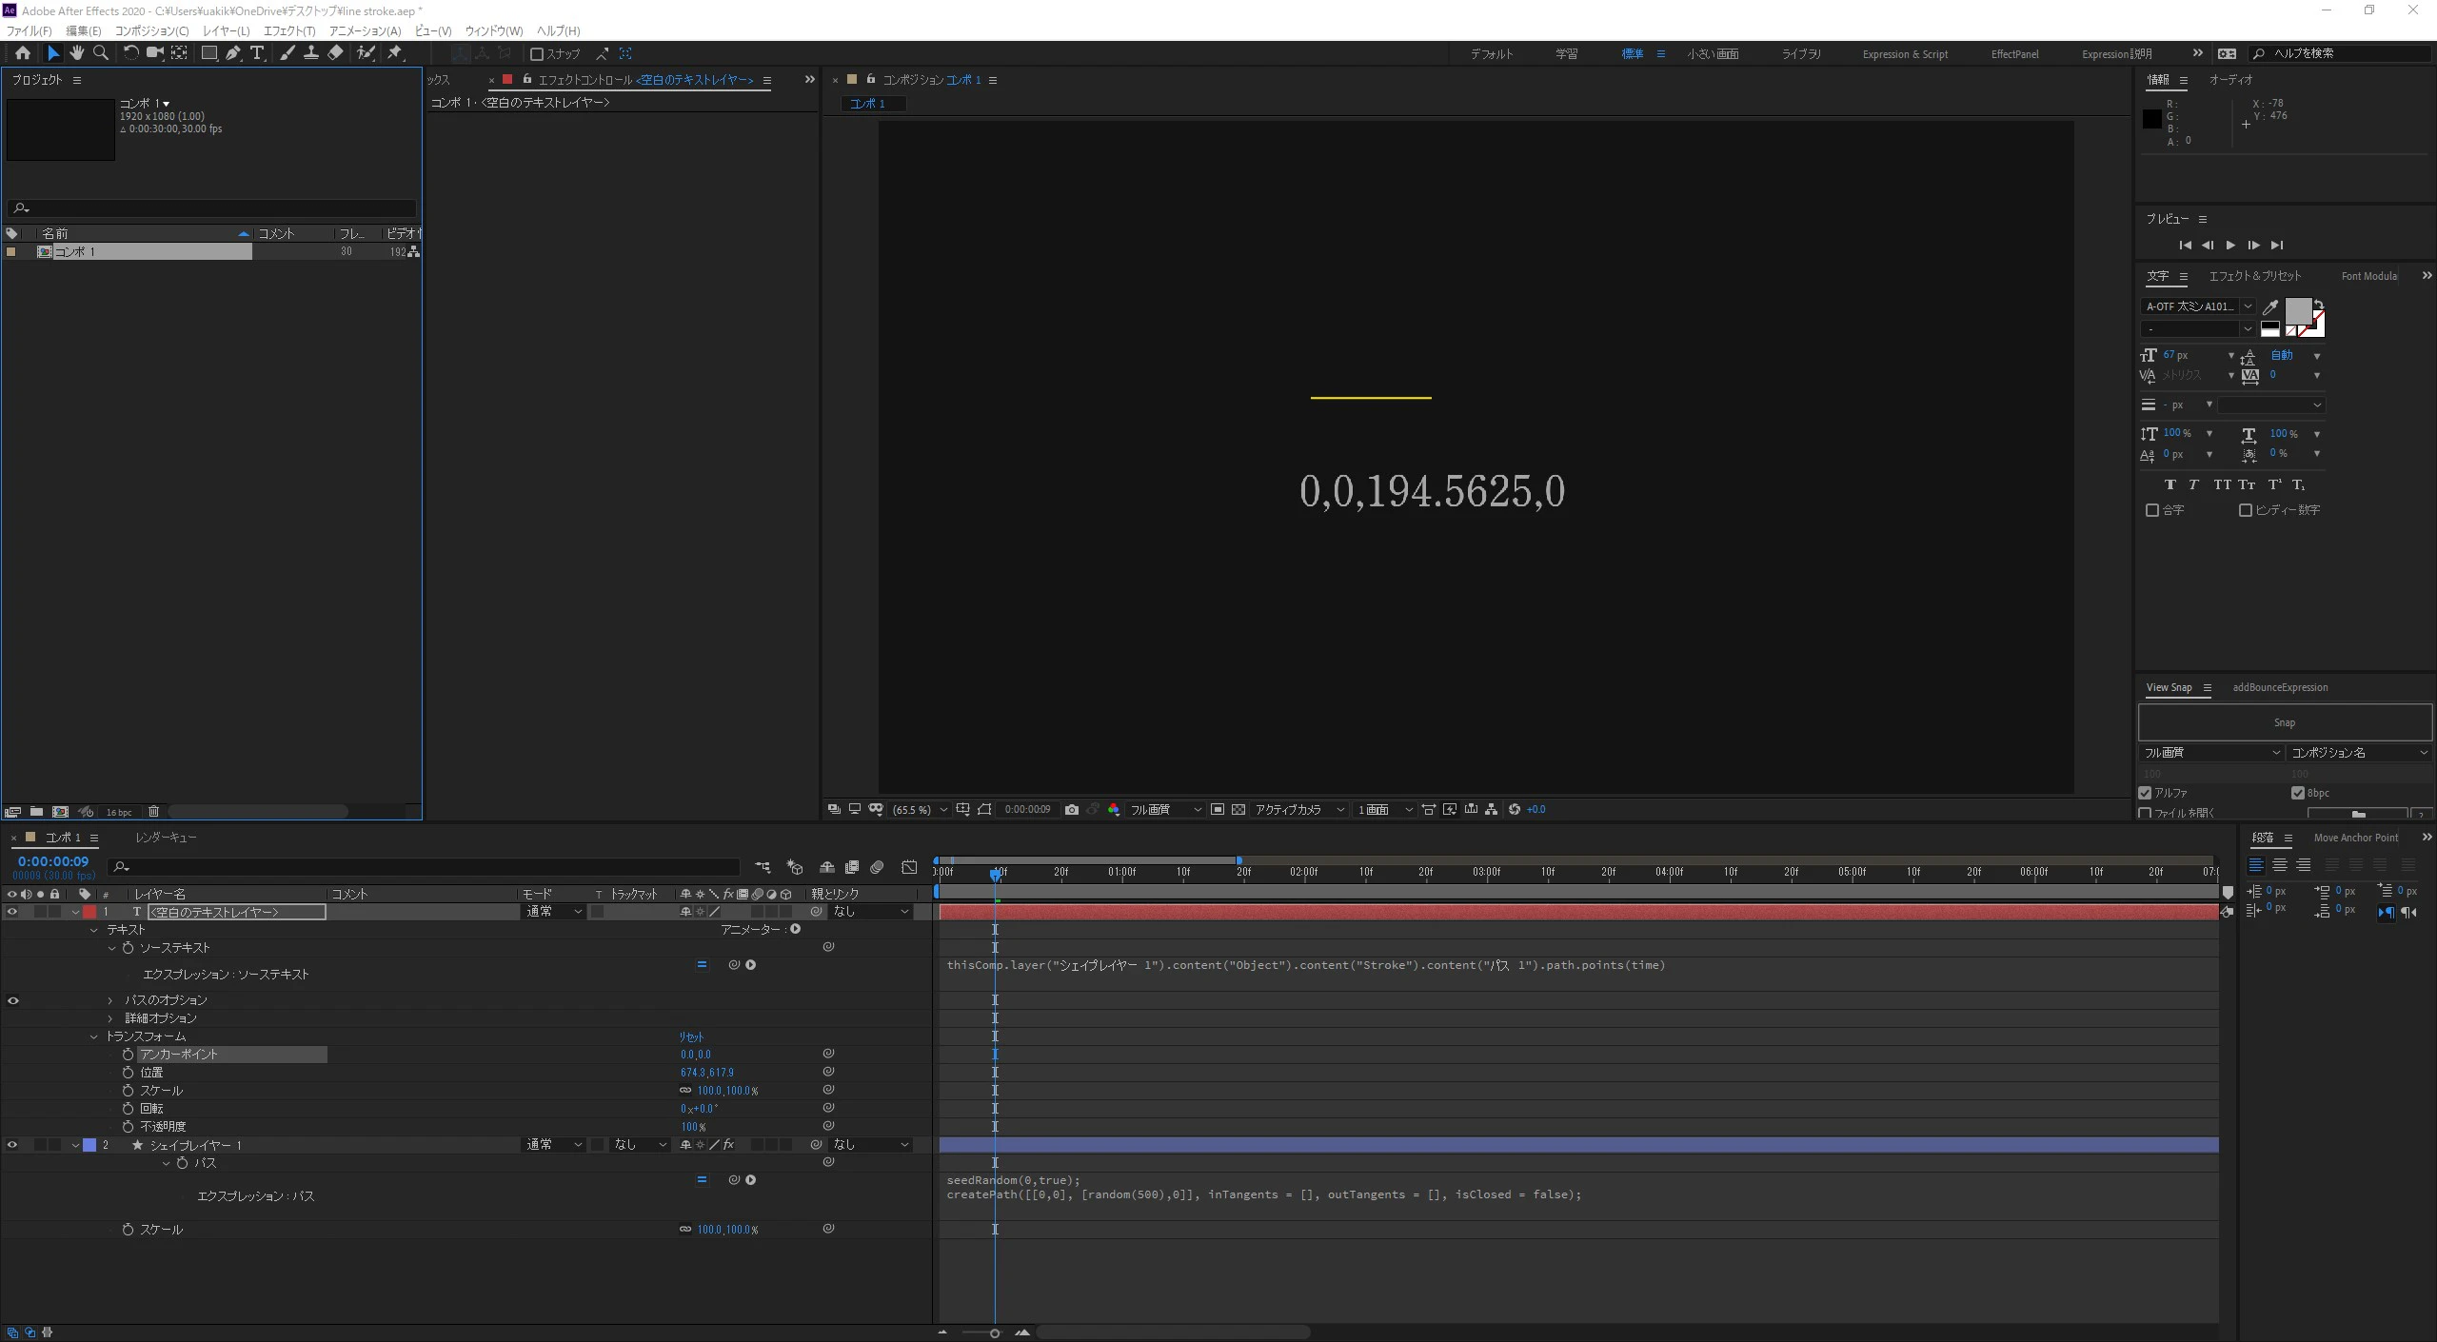Screen dimensions: 2437x1342
Task: Click the Snap button in View Snap panel
Action: (2285, 722)
